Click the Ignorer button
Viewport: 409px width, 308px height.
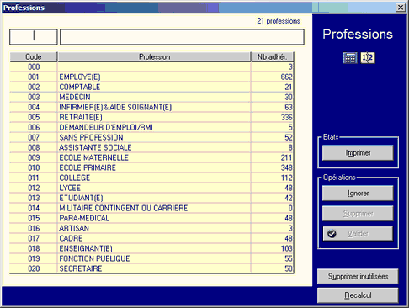coord(358,194)
